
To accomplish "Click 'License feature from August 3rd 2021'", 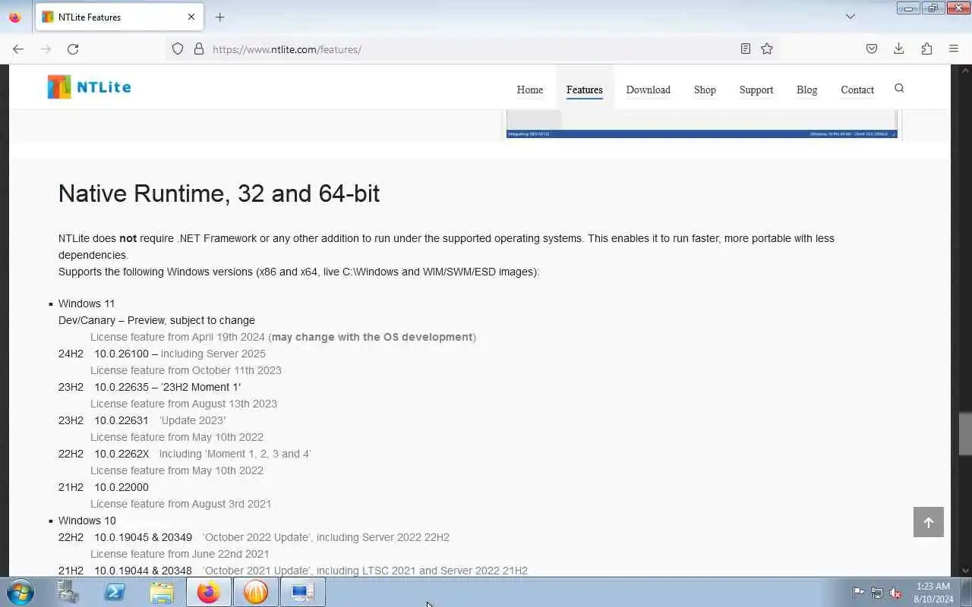I will coord(181,504).
